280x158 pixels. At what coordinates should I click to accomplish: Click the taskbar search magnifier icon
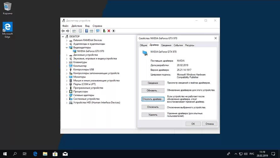(x=15, y=154)
